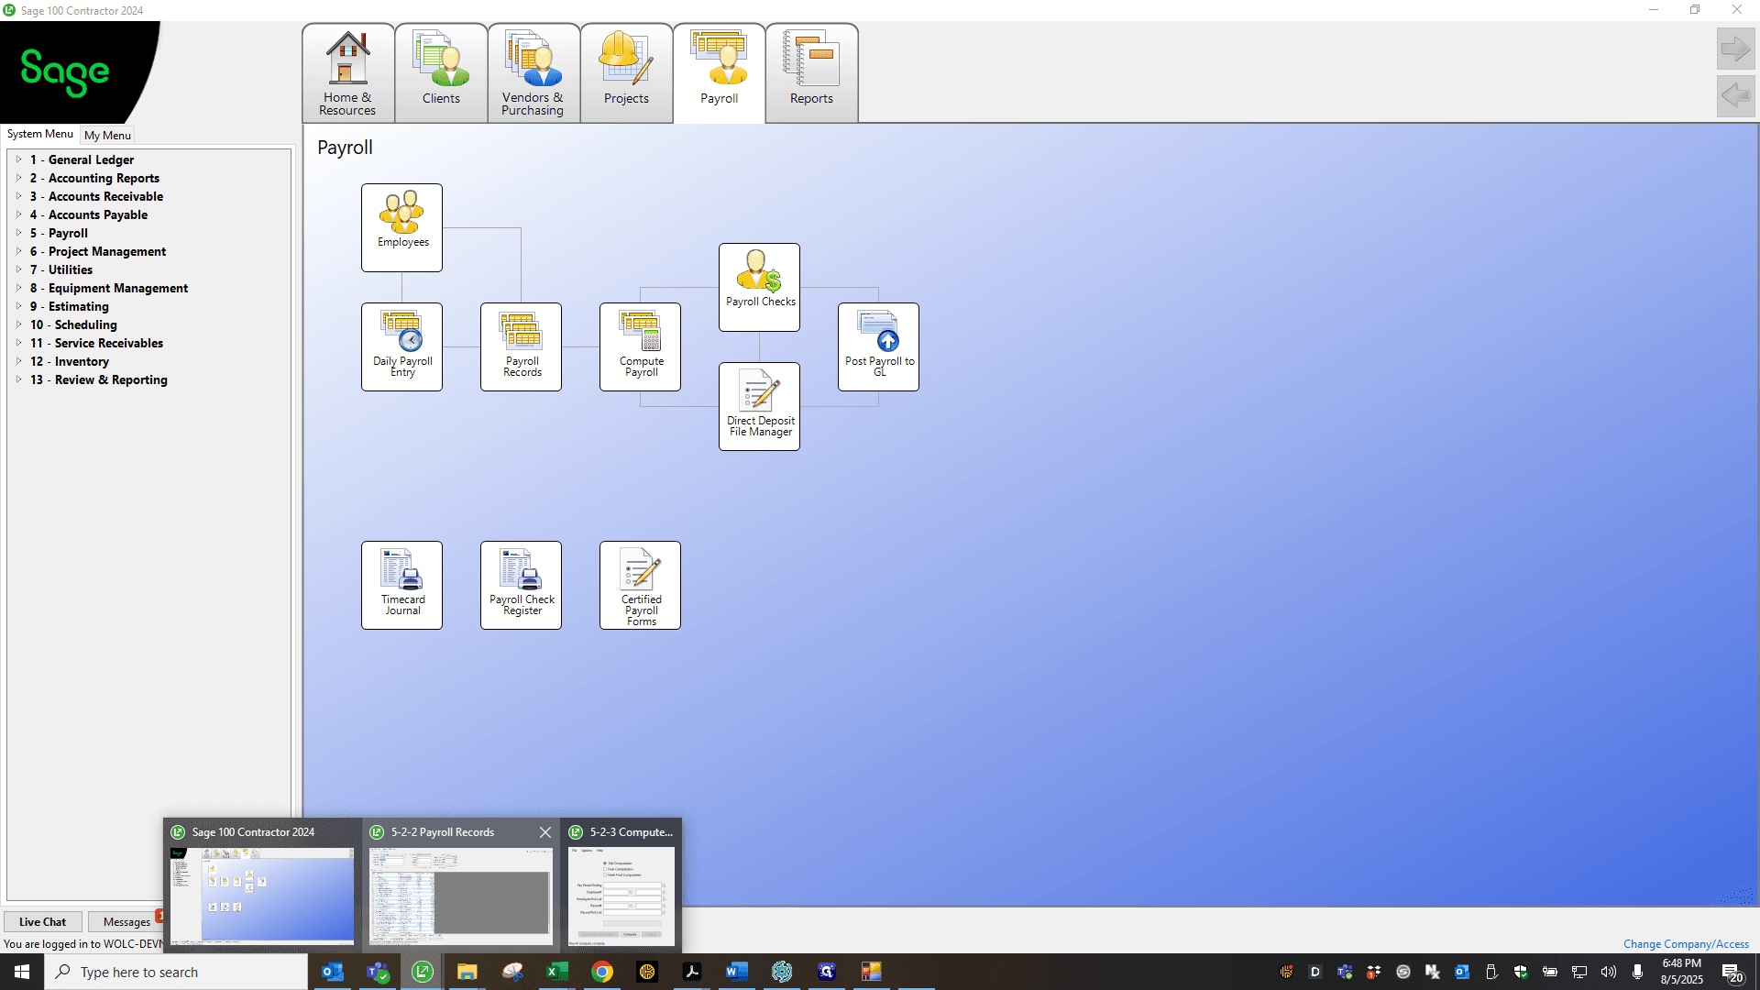Open Word from the taskbar
This screenshot has width=1760, height=990.
pos(737,972)
